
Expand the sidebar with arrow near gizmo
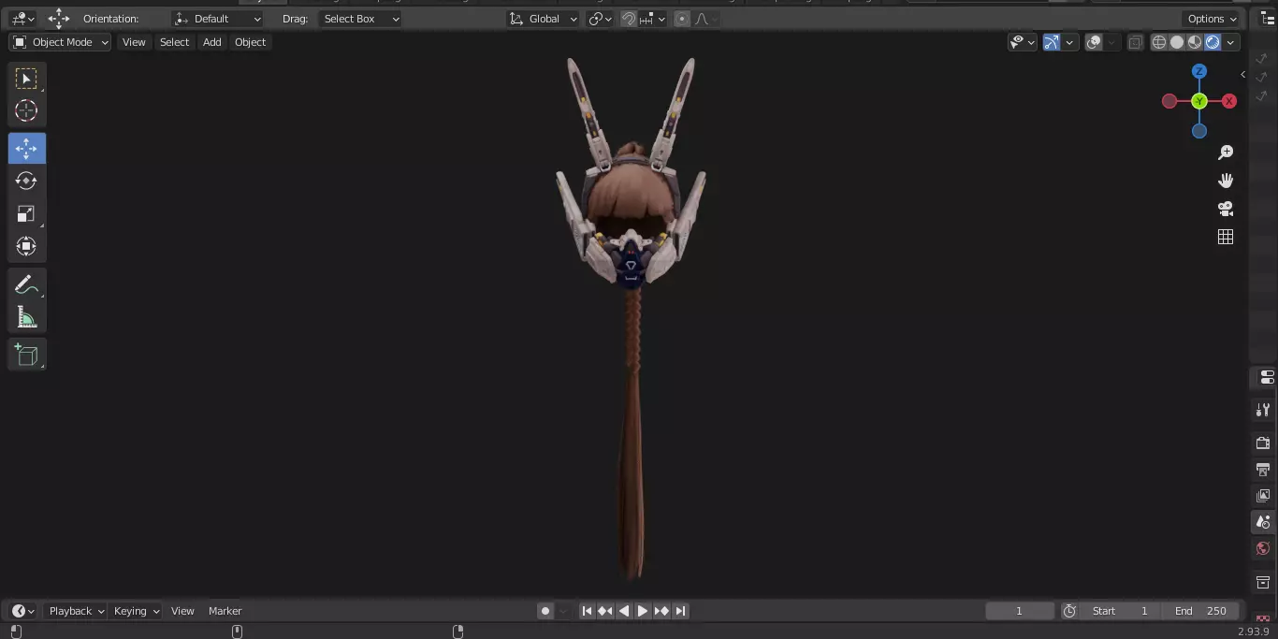point(1242,74)
